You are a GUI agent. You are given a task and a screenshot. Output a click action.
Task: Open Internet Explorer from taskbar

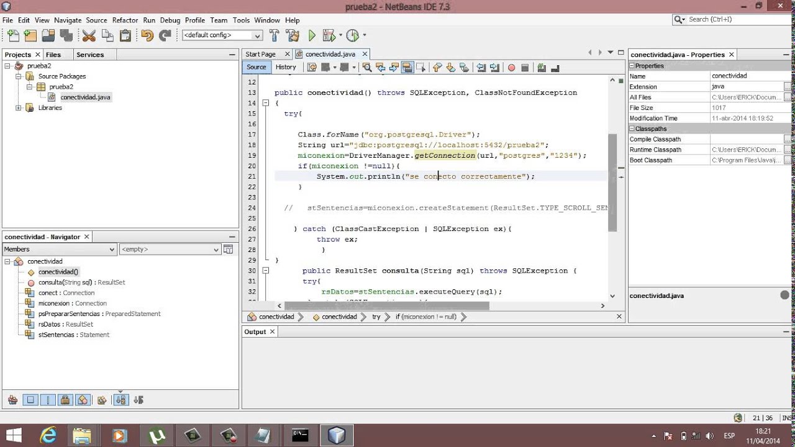tap(48, 435)
